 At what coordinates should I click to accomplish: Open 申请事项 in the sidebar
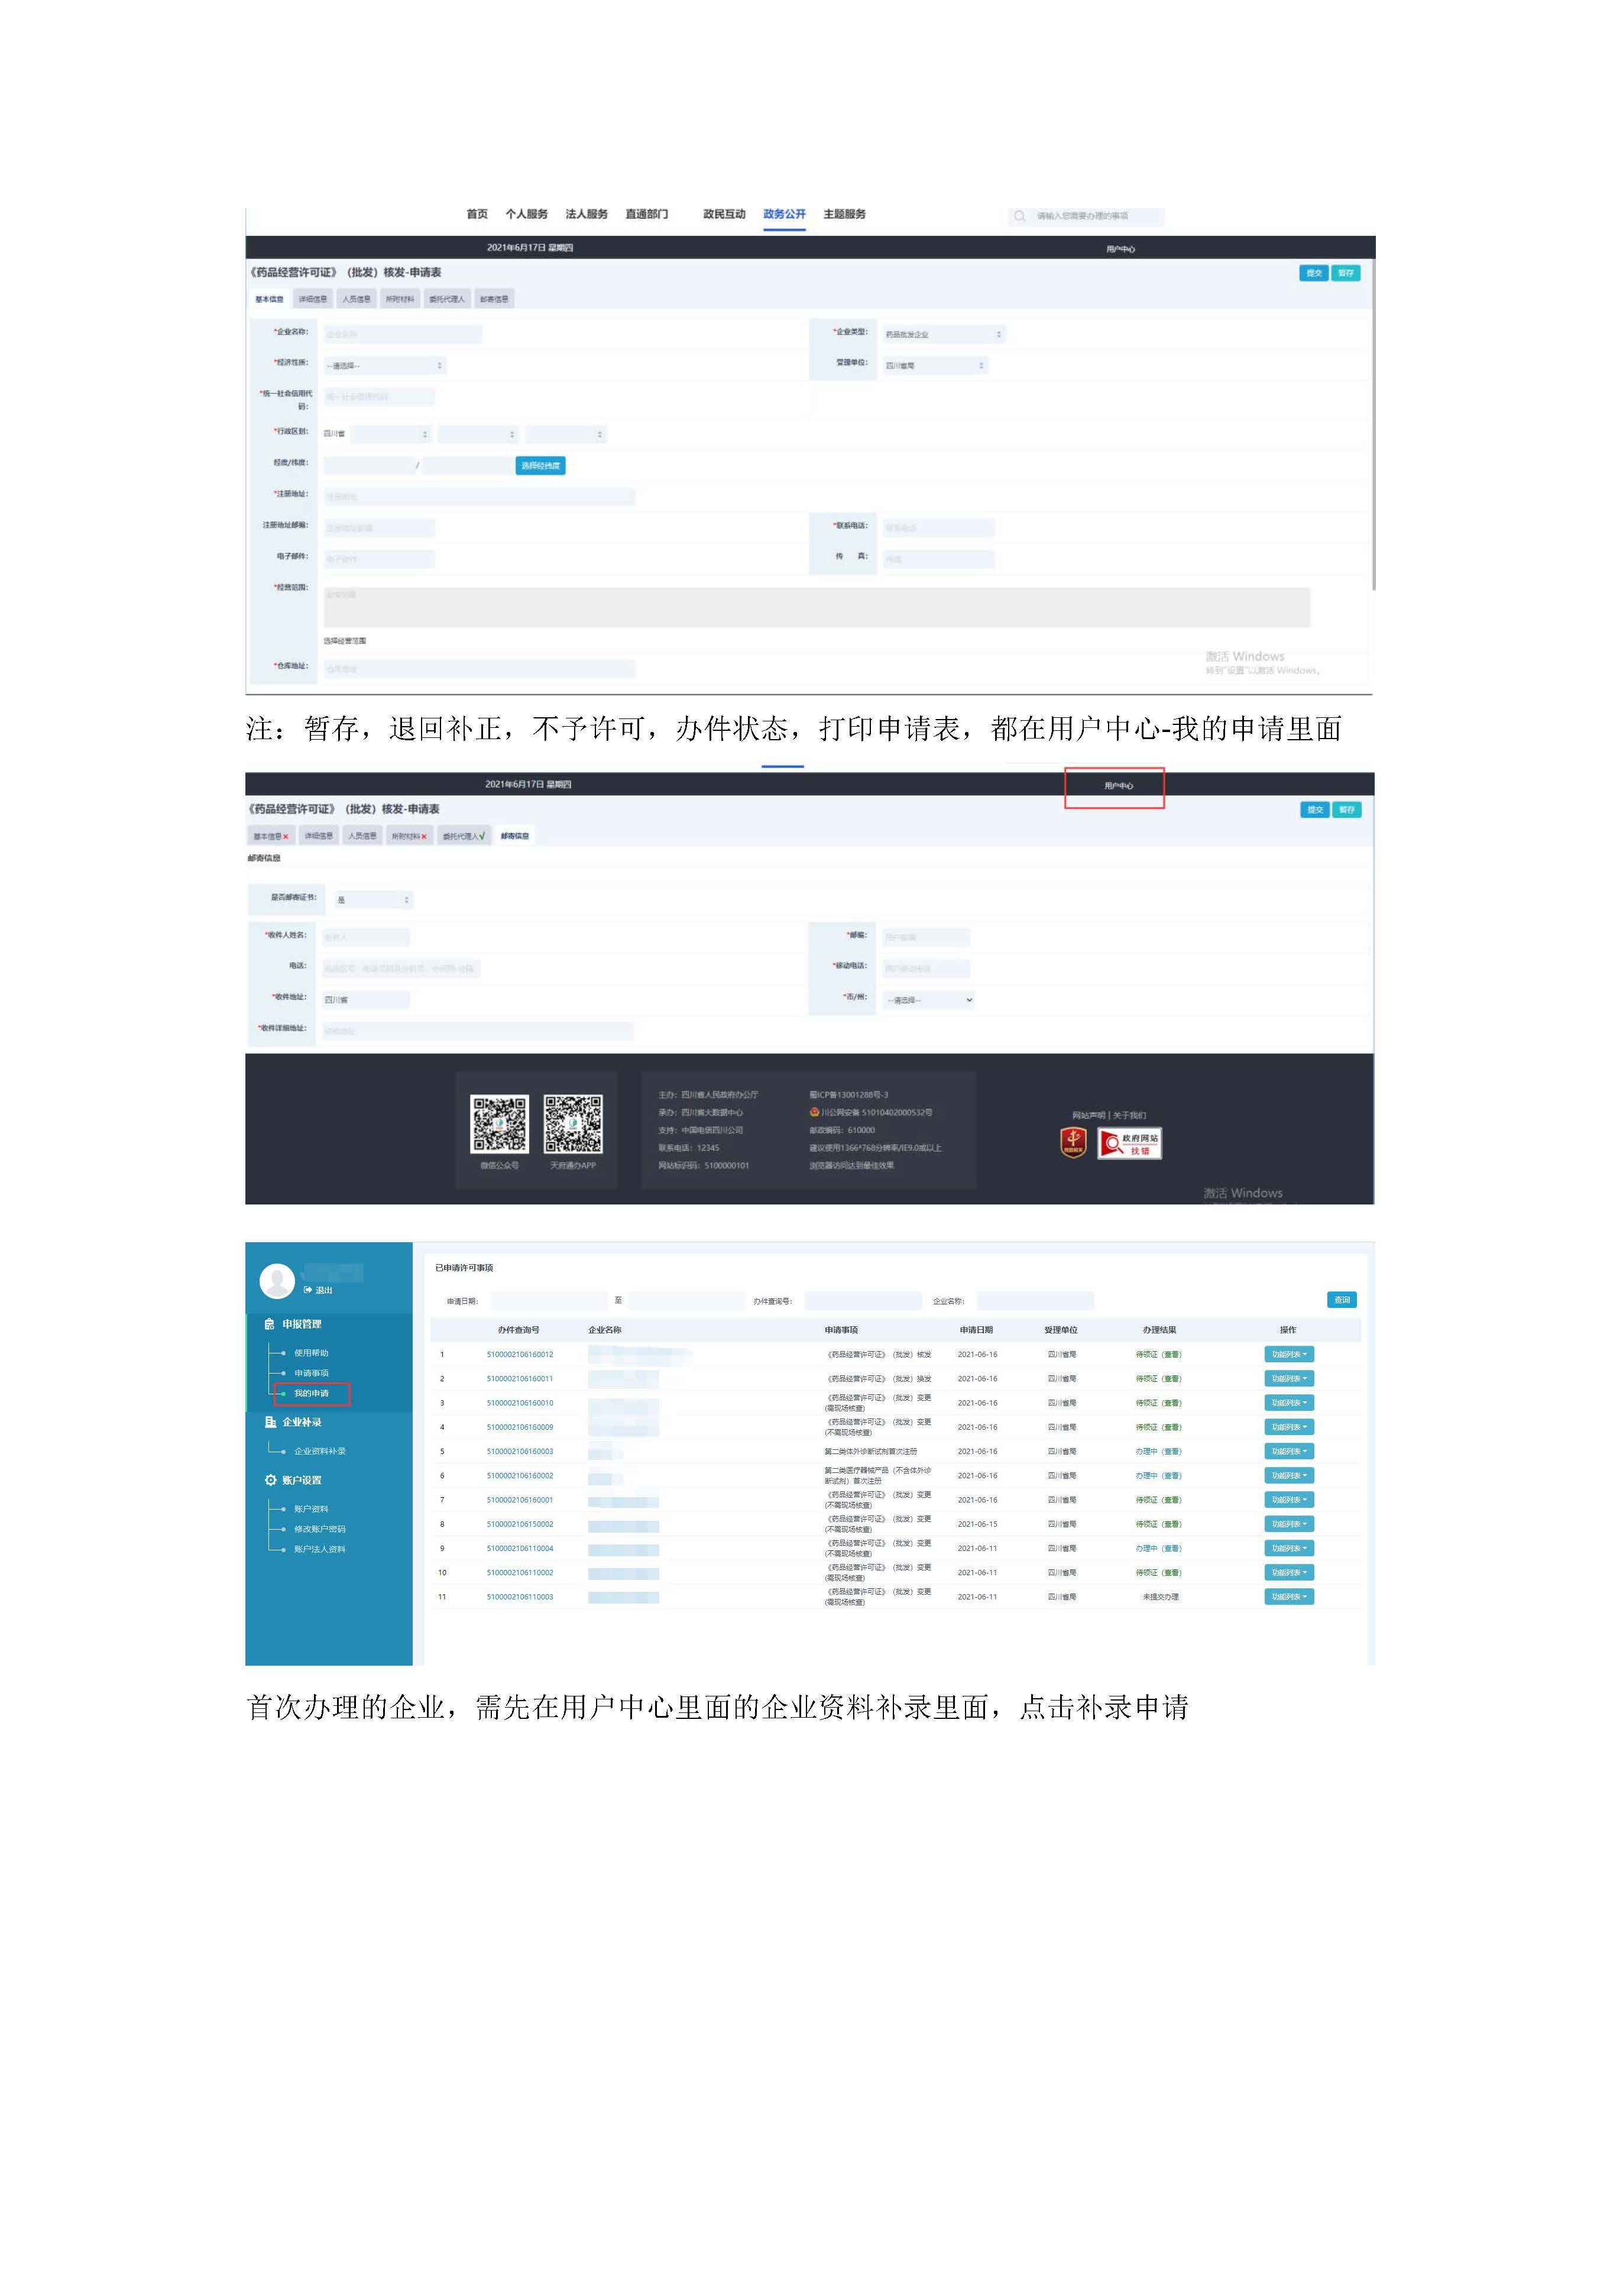click(311, 1373)
